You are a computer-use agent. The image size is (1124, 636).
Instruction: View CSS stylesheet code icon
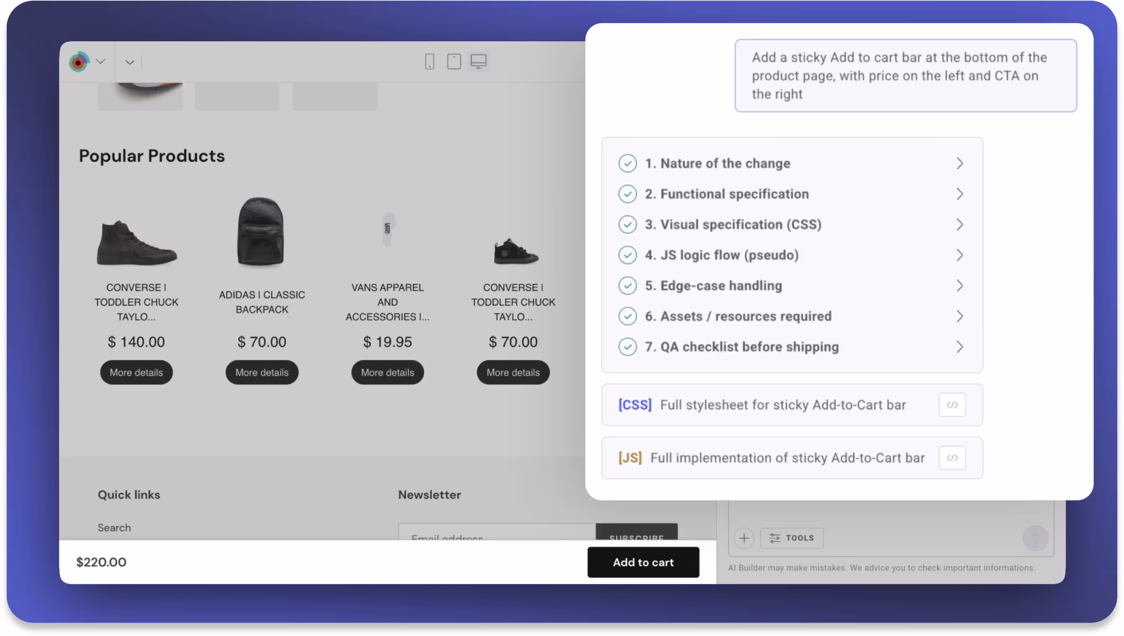click(x=952, y=405)
